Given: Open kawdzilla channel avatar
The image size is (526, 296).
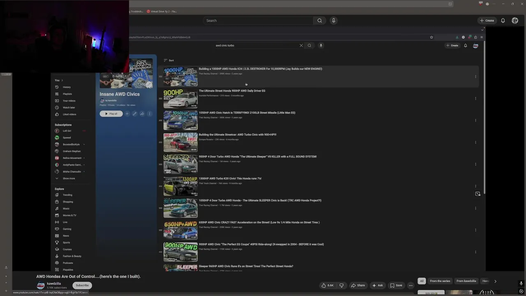Looking at the screenshot, I should [40, 285].
